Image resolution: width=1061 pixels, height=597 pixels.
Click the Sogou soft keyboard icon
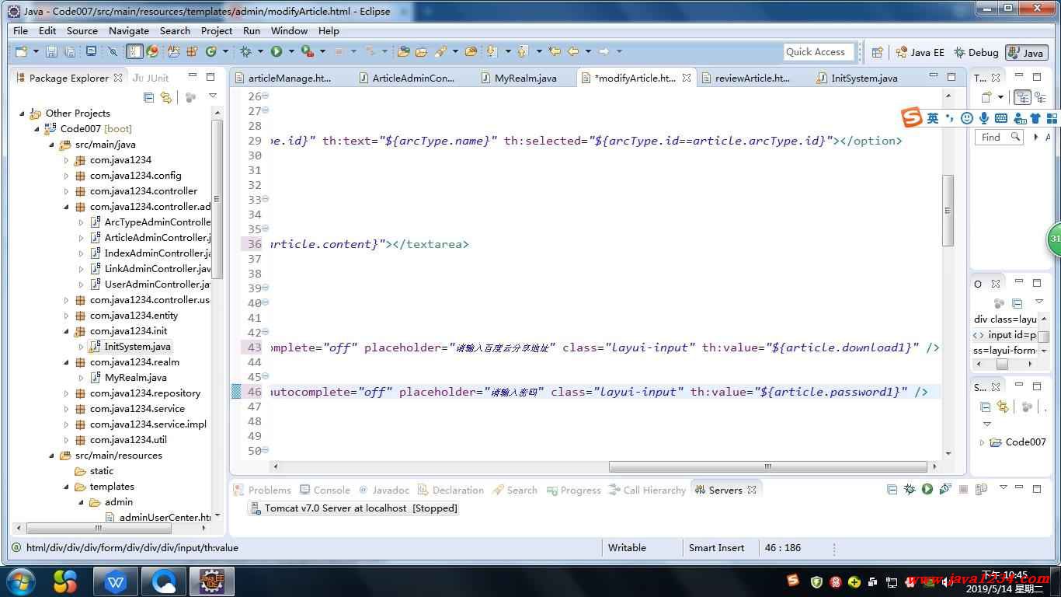point(1001,118)
